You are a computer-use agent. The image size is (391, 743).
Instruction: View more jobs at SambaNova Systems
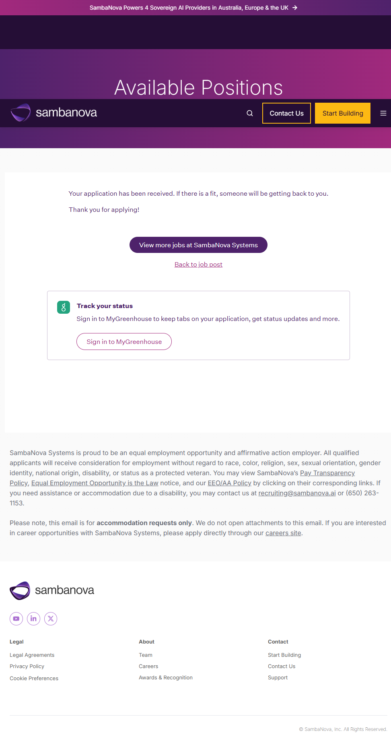coord(198,245)
